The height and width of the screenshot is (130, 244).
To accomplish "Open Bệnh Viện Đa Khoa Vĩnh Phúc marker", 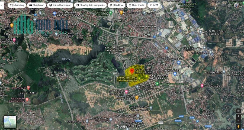I will [x=27, y=99].
